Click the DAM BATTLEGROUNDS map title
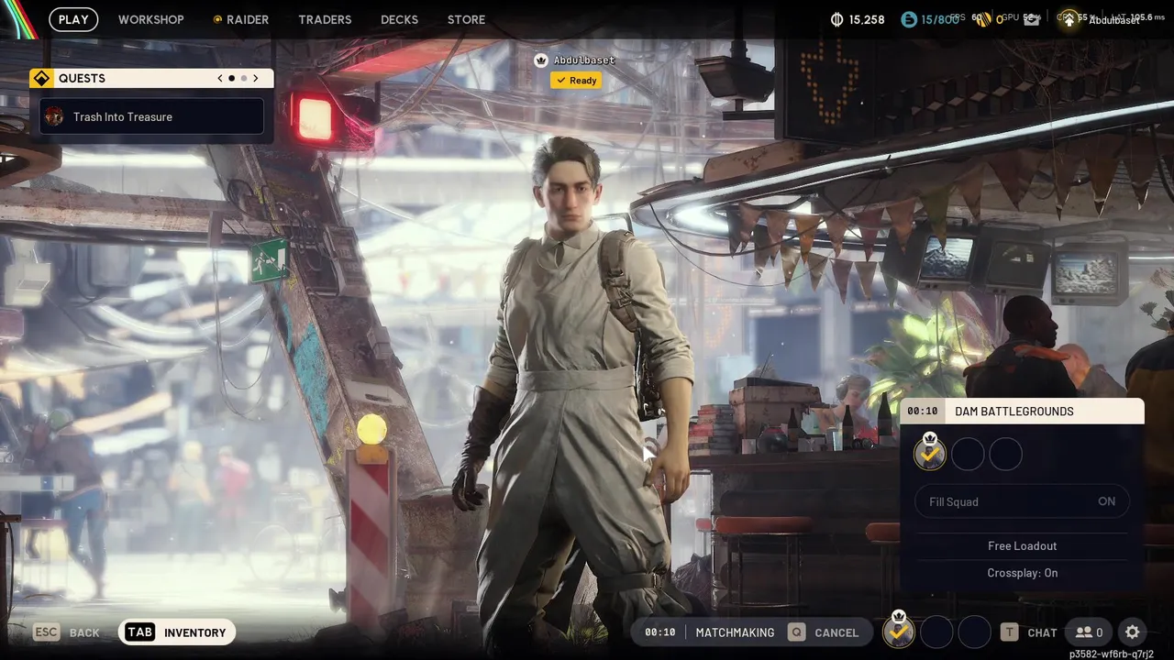This screenshot has height=660, width=1174. [1014, 412]
